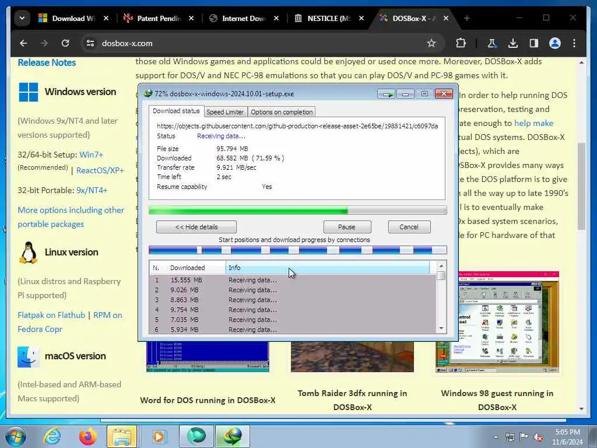Open the Release Notes link

pos(47,62)
